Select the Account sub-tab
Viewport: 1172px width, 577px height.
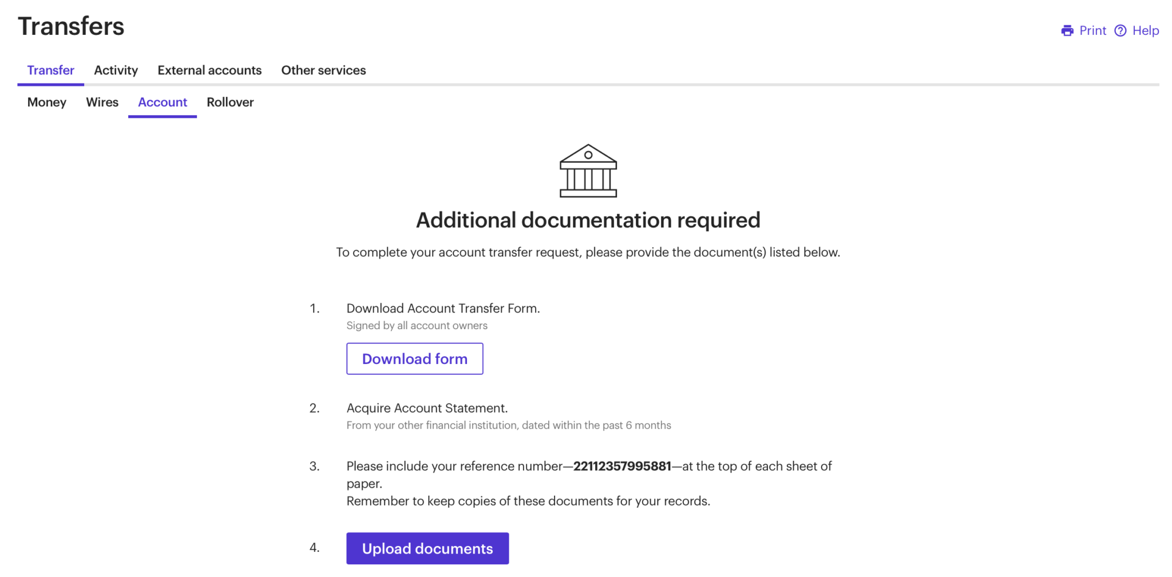[163, 102]
